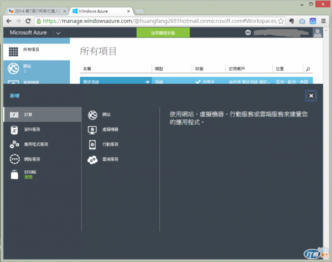Sort by 位置 location column
Screen dimensions: 332x262
279,69
